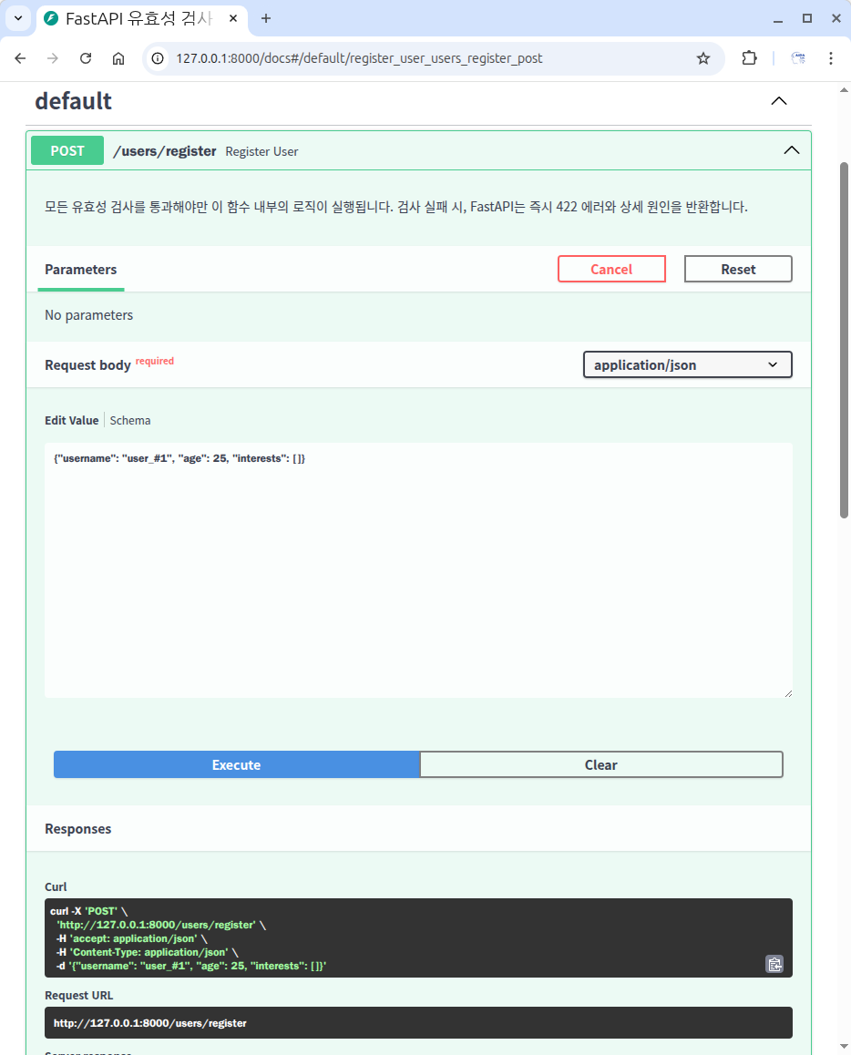This screenshot has height=1055, width=851.
Task: Click the default section heading
Action: pyautogui.click(x=73, y=101)
